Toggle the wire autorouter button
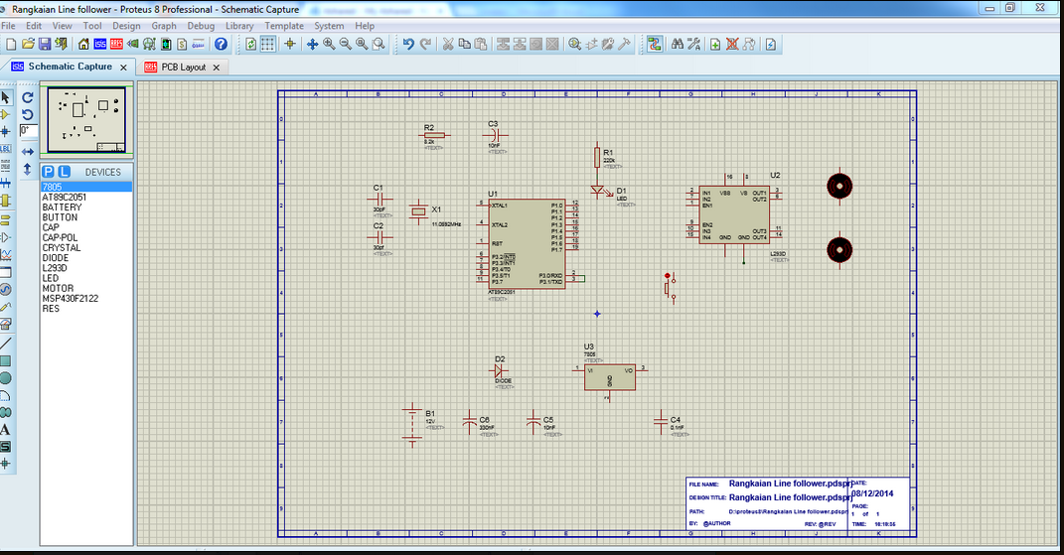The width and height of the screenshot is (1064, 555). pyautogui.click(x=655, y=44)
